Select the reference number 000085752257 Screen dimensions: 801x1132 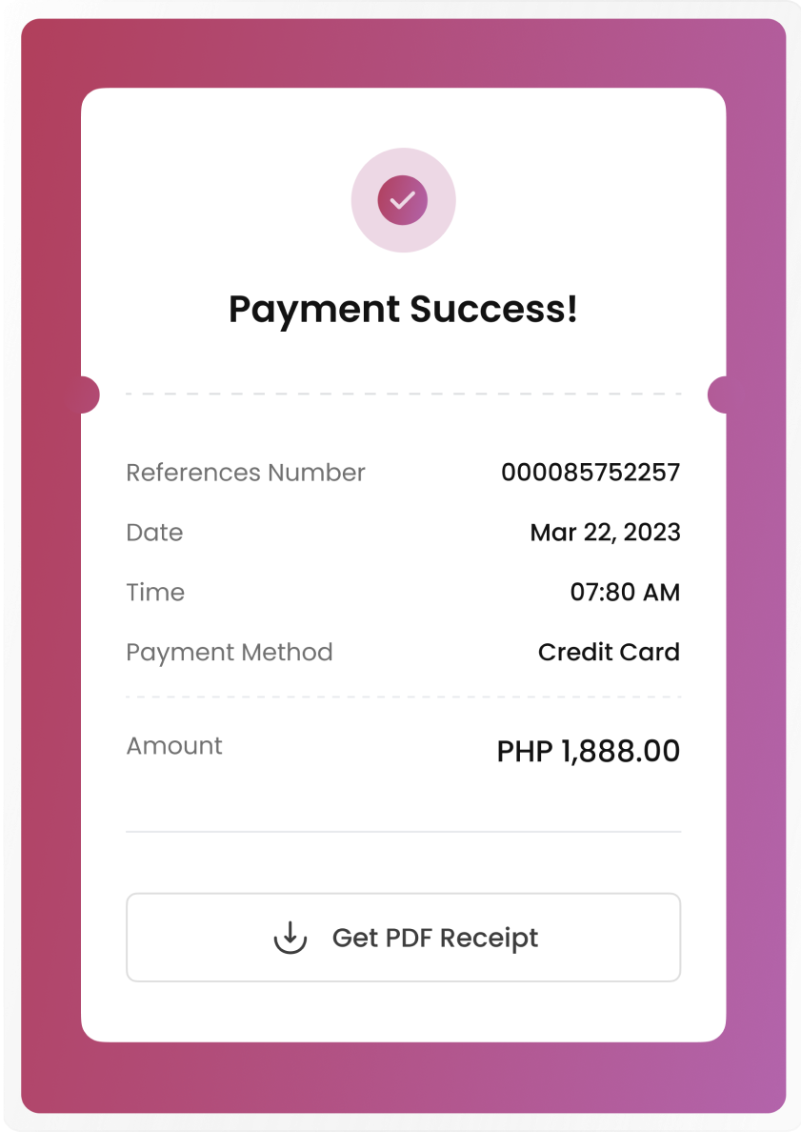point(591,473)
